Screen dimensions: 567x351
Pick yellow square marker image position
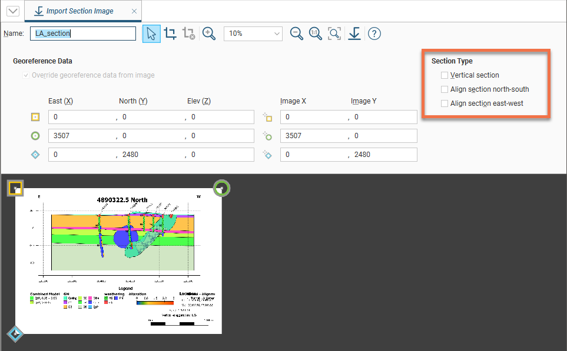(x=268, y=117)
